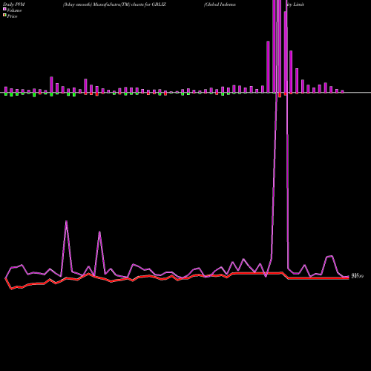
Task: Click the 'Global Indemn' company name text
Action: pos(220,4)
